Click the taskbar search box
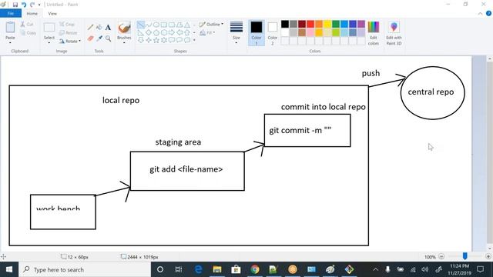Screen dimensions: 493x277 pyautogui.click(x=85, y=269)
